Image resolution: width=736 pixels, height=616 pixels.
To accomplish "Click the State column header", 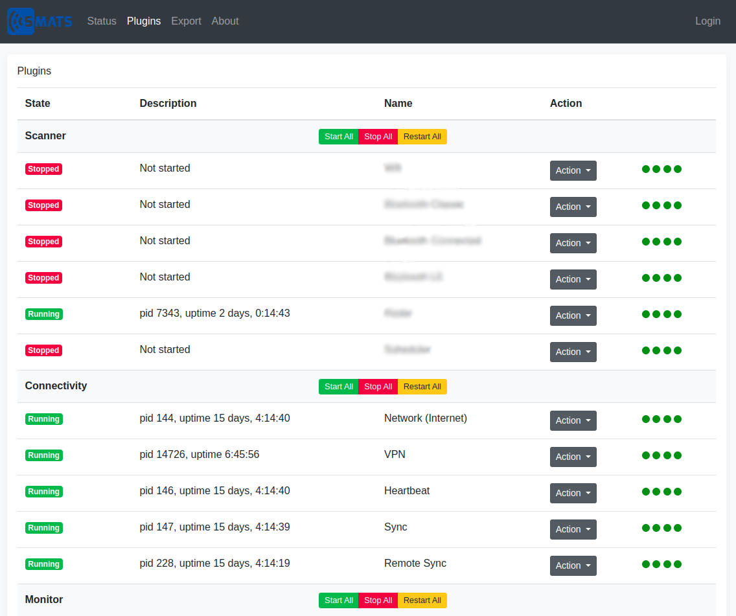I will pos(38,103).
